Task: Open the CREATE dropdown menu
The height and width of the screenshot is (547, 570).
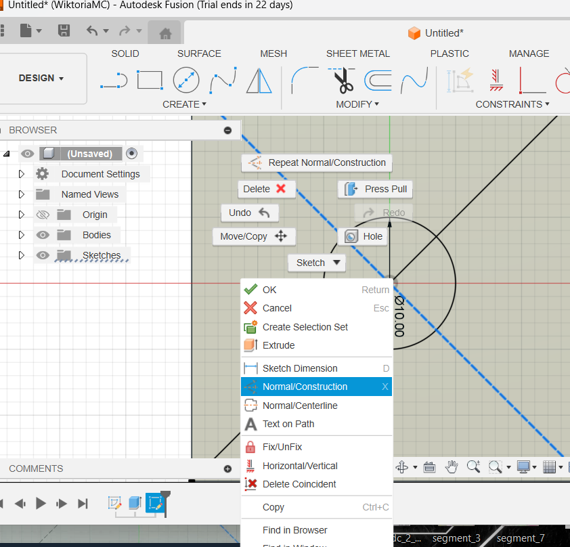Action: coord(184,104)
